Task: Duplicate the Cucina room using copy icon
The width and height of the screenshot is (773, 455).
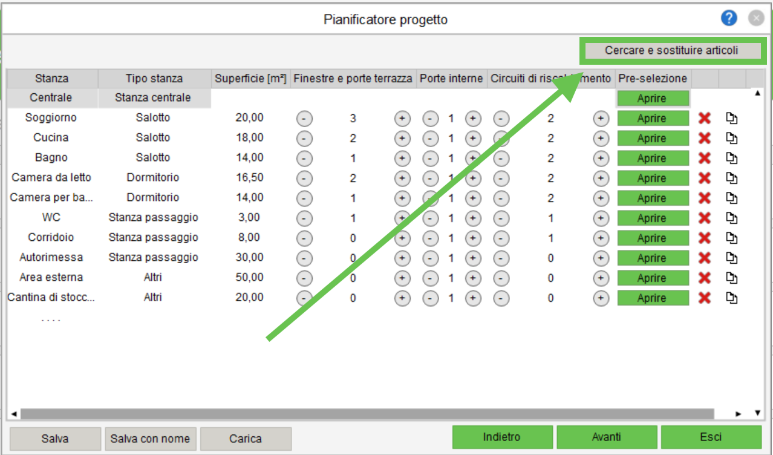Action: [x=732, y=138]
